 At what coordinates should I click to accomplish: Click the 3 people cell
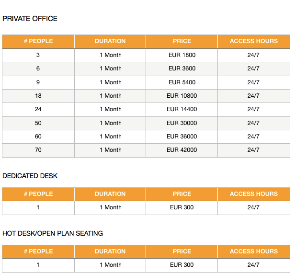[x=38, y=55]
